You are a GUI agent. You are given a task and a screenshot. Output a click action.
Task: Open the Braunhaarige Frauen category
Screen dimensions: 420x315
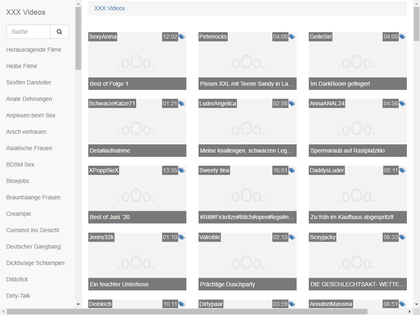click(33, 197)
